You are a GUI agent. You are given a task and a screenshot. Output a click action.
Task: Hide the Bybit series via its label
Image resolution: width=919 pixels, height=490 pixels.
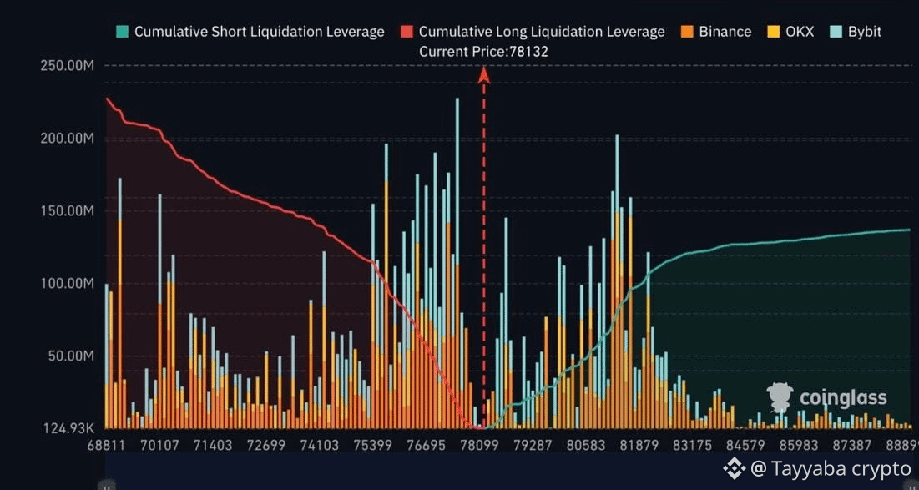click(865, 32)
